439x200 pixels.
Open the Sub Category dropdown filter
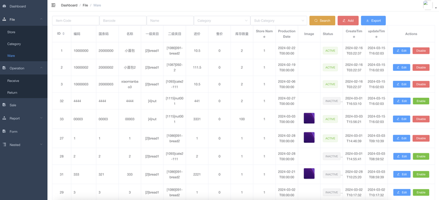279,21
